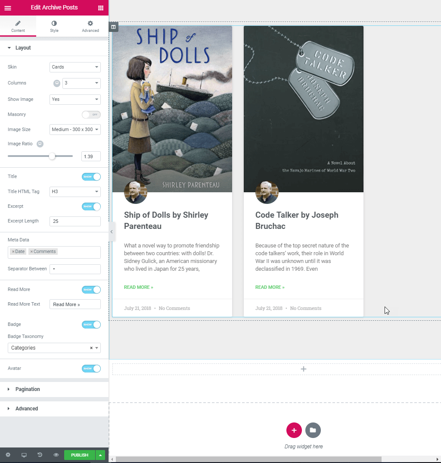Click the green Publish button
Image resolution: width=441 pixels, height=463 pixels.
point(80,455)
